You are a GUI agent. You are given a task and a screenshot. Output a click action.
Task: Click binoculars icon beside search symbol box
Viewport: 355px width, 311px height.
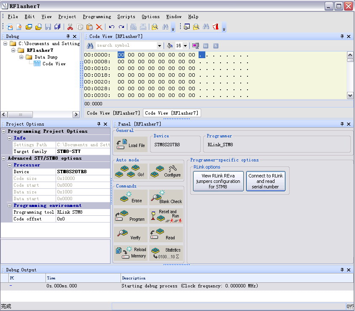90,46
